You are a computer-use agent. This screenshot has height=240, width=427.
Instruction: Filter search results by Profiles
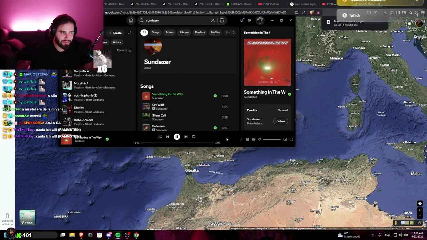tap(215, 32)
